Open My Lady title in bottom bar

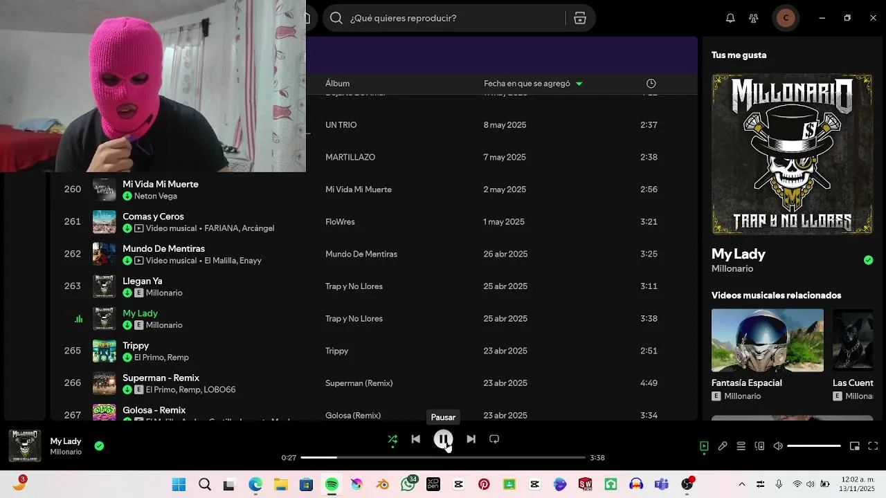[66, 441]
